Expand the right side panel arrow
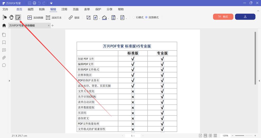 (x=259, y=81)
